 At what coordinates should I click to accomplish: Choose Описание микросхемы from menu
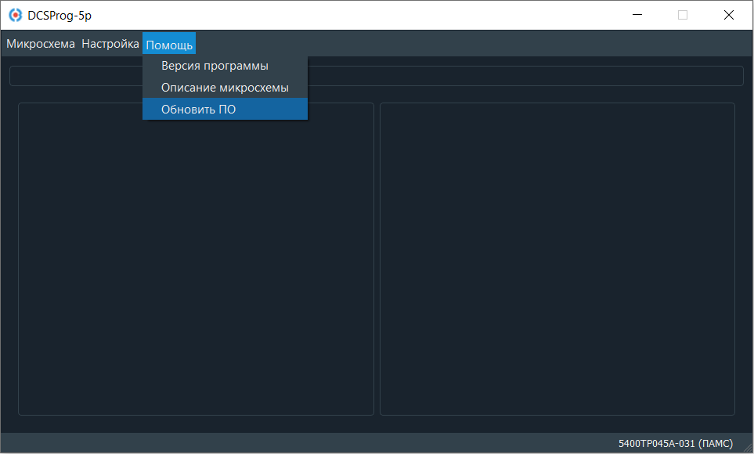coord(225,88)
